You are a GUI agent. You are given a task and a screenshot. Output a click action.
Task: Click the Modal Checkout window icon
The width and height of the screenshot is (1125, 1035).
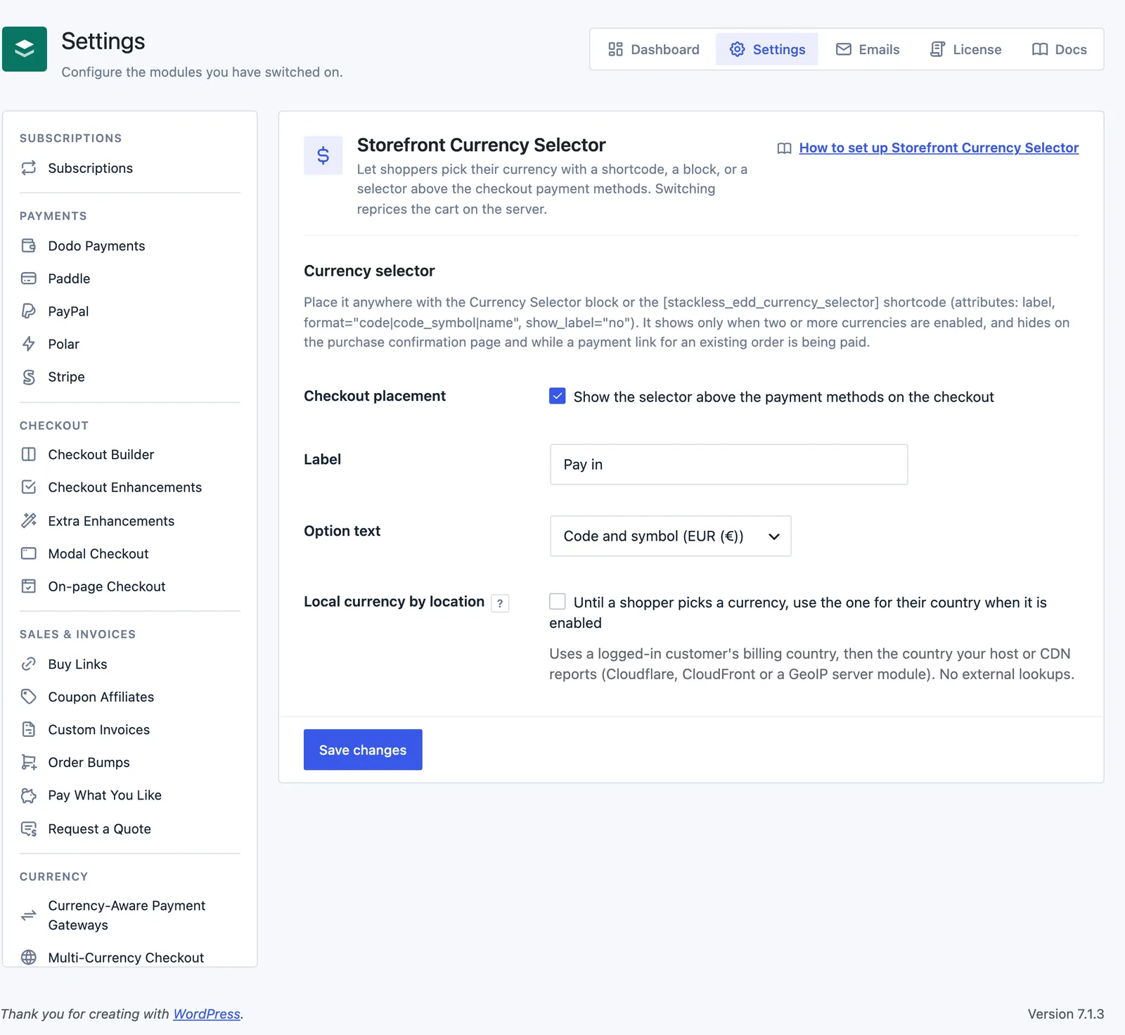(x=29, y=553)
